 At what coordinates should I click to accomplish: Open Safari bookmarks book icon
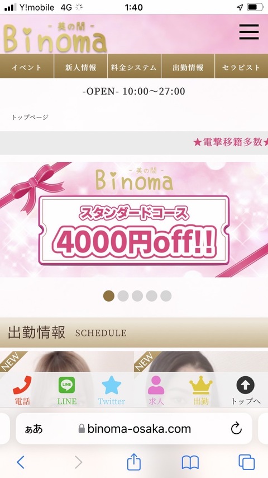point(190,462)
